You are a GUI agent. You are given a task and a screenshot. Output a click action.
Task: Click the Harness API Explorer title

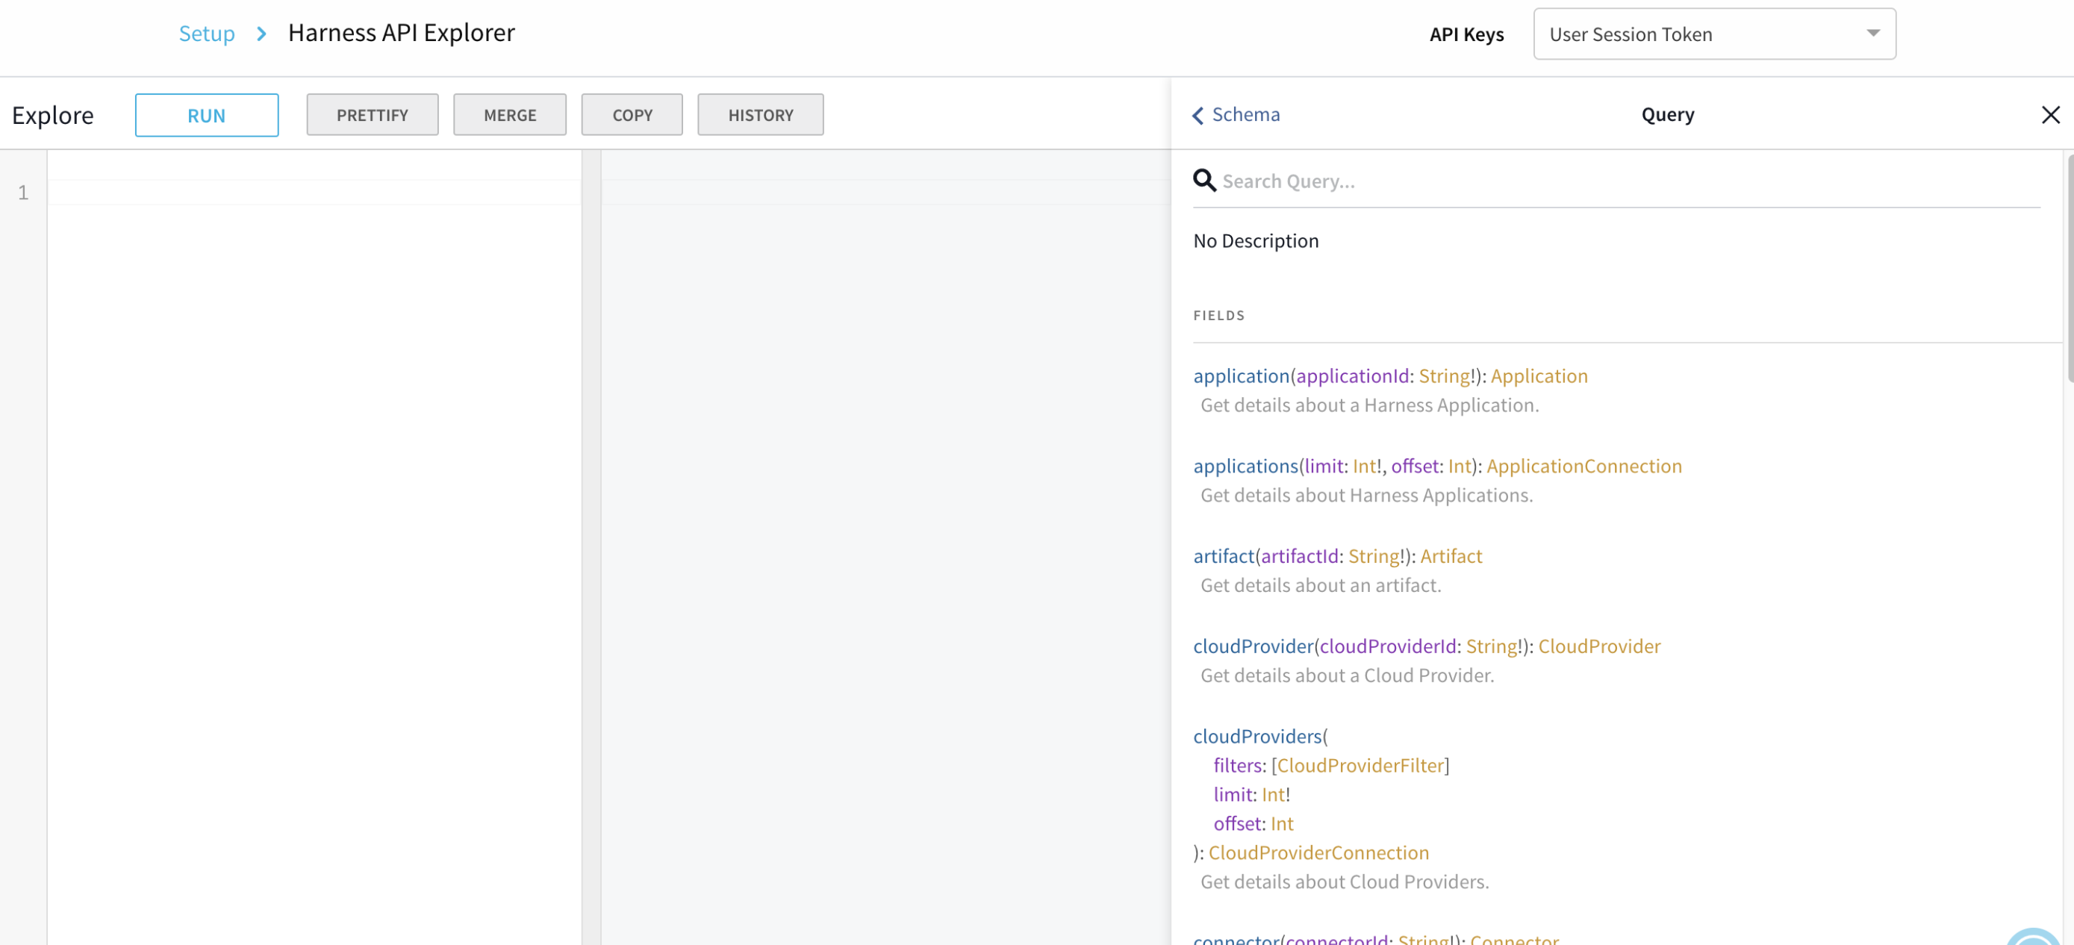pos(401,33)
